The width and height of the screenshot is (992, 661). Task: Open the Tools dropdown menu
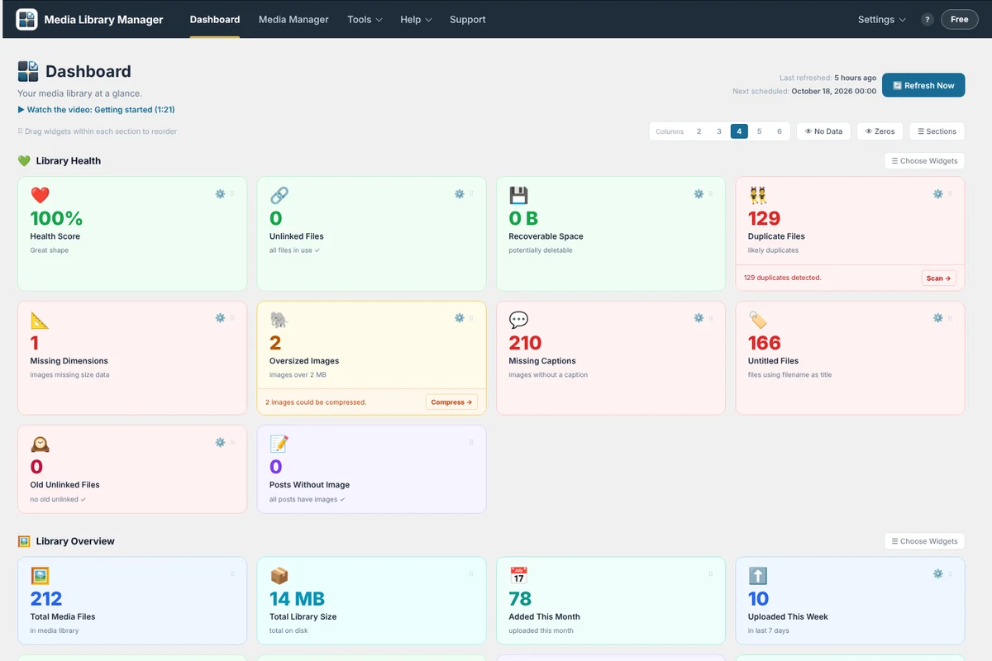pyautogui.click(x=365, y=19)
